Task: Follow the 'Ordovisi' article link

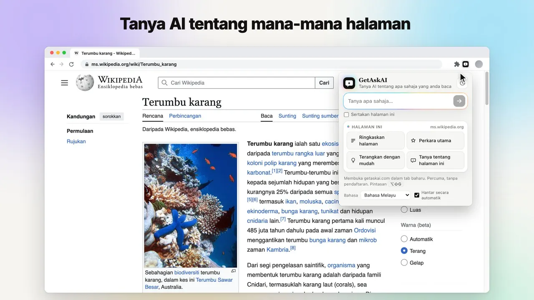Action: pos(365,230)
